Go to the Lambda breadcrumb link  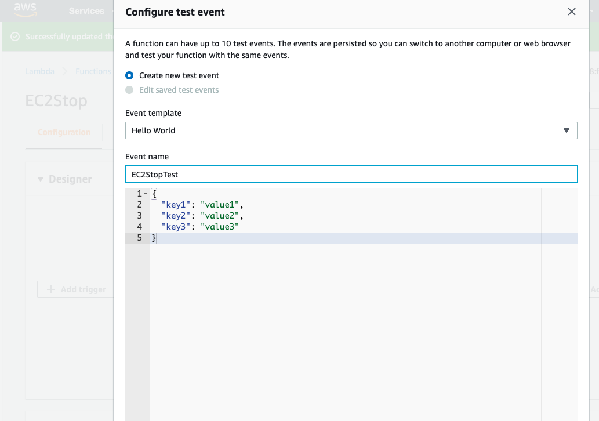point(39,71)
